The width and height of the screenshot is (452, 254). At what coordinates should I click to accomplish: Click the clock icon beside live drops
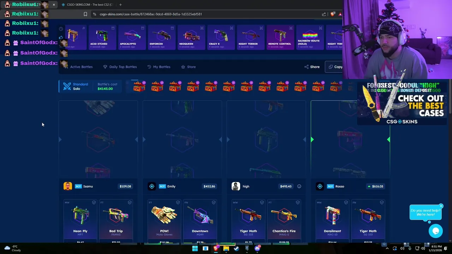point(61,29)
